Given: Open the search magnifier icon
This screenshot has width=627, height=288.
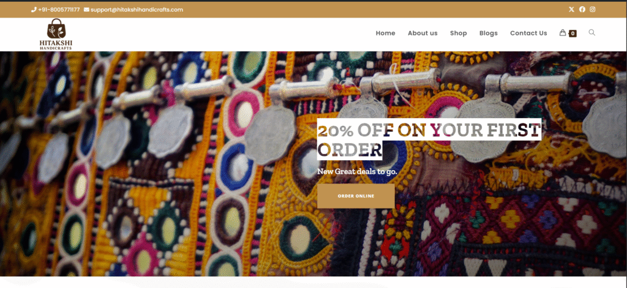Looking at the screenshot, I should (592, 33).
